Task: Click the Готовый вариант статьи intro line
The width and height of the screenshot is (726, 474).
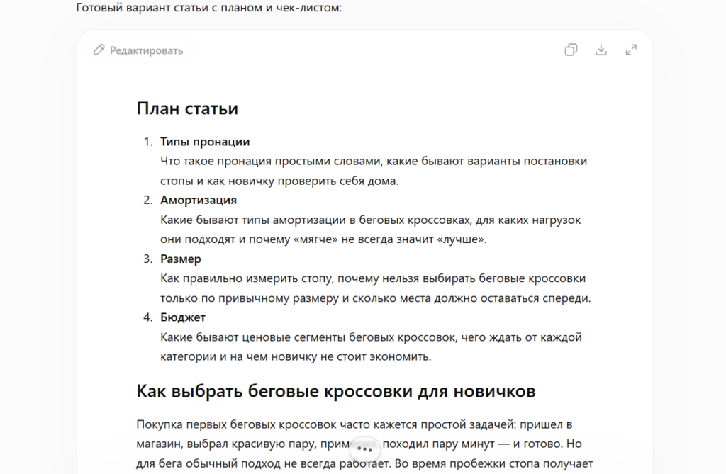Action: coord(209,8)
